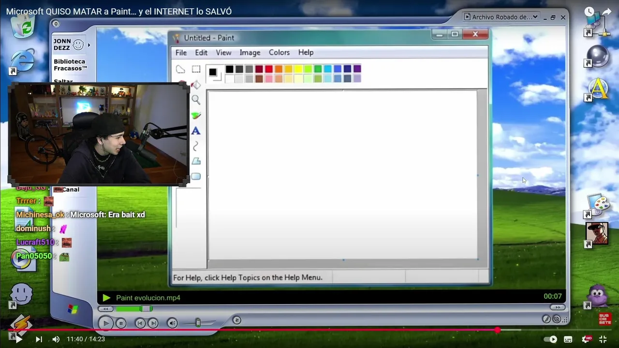Choose the Polygon shape tool
Screen dimensions: 619x348
pos(196,161)
